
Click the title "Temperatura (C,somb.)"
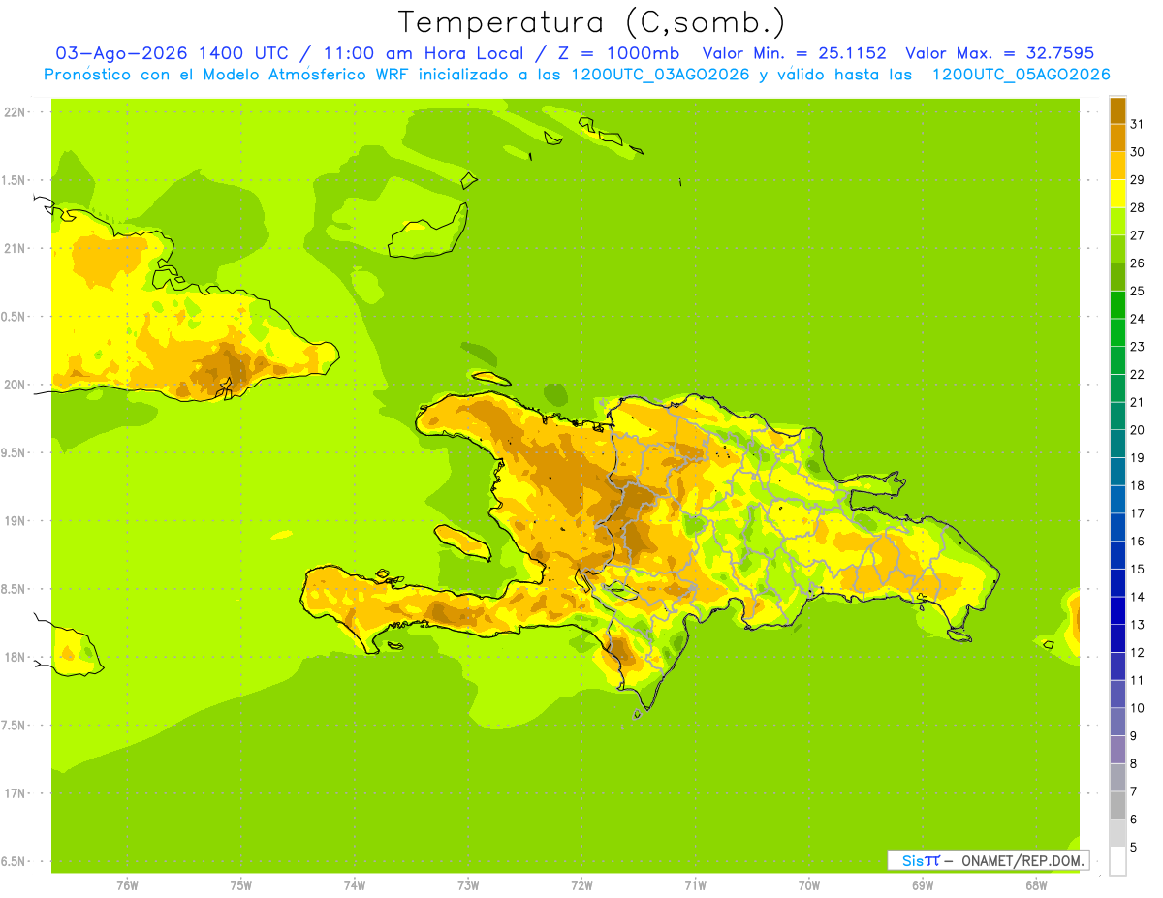click(591, 22)
